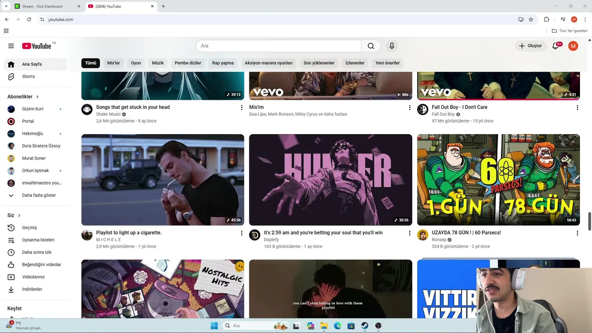This screenshot has height=333, width=592.
Task: Bookmark this page with the star icon
Action: pyautogui.click(x=531, y=19)
